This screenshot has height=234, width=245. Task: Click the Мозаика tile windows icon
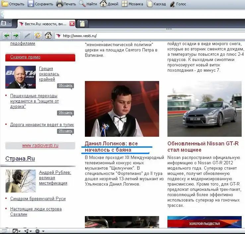[x=124, y=4]
